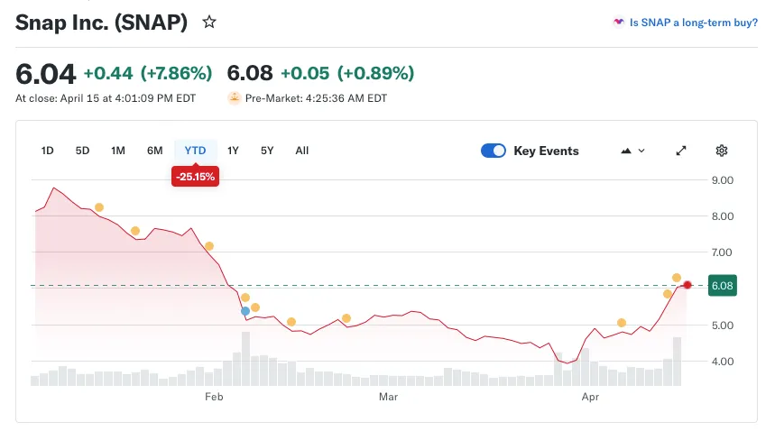
Task: Star SNAP to add to watchlist
Action: click(209, 23)
